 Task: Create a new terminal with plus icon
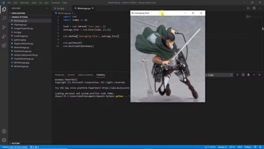[x=238, y=75]
